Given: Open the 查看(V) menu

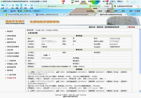Looking at the screenshot, I should pyautogui.click(x=91, y=2).
